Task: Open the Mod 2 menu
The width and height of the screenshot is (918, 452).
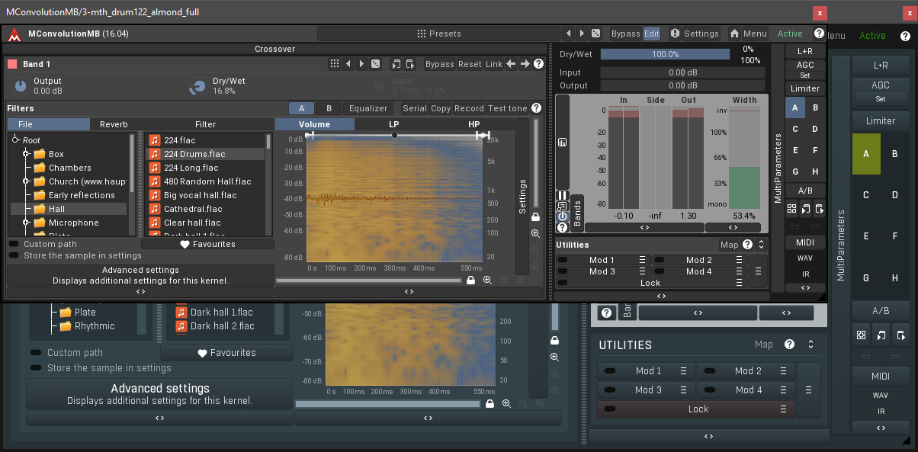Action: (x=739, y=260)
